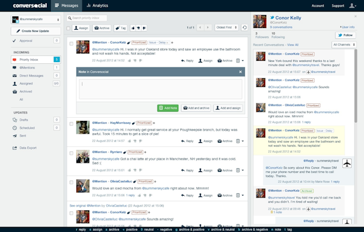Expand the All Channels dropdown
This screenshot has width=364, height=232.
click(344, 44)
